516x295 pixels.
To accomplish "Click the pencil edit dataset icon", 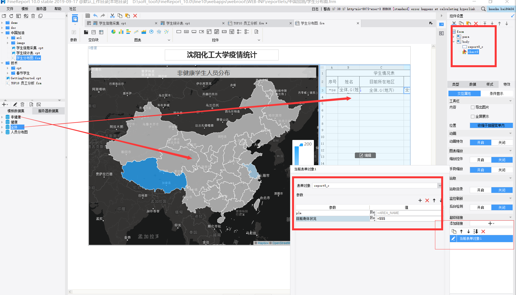I will 15,104.
